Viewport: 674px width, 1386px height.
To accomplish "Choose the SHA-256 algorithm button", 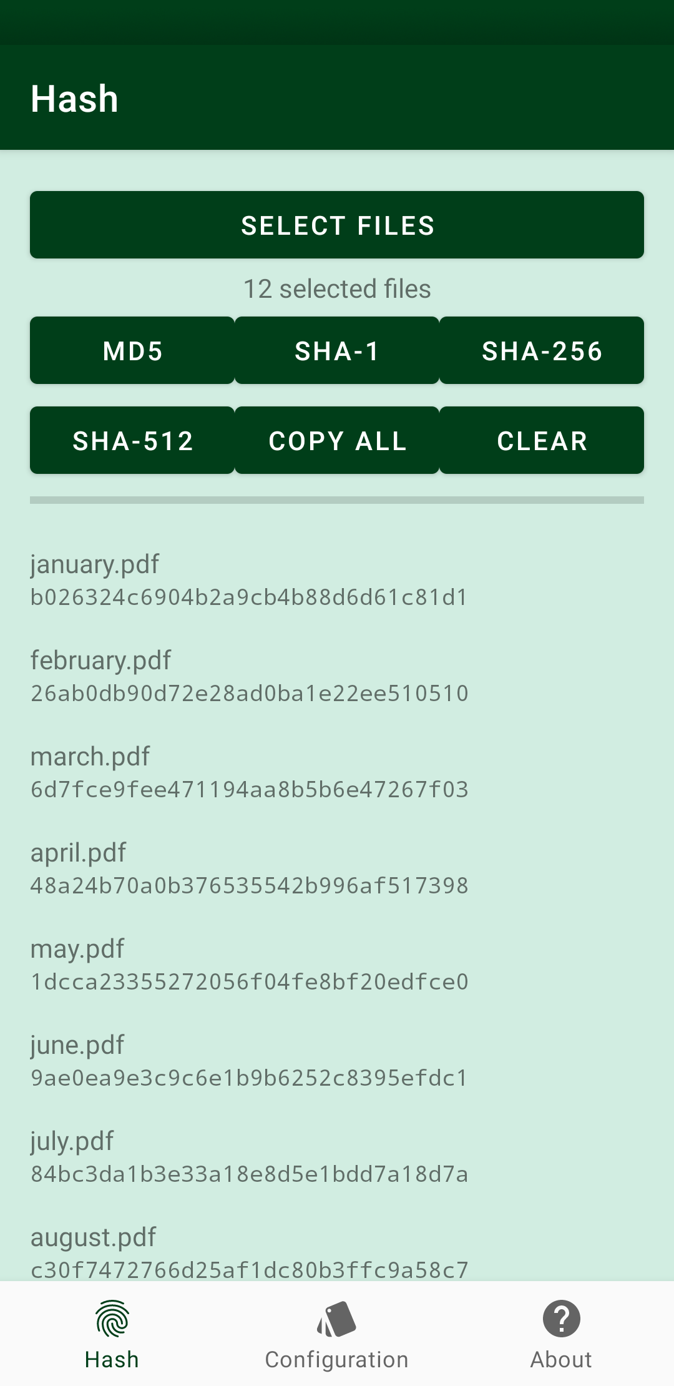I will click(542, 351).
